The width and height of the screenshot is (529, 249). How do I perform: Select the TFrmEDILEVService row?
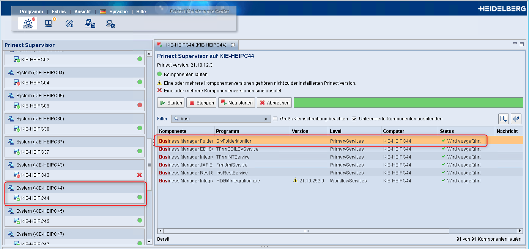pos(340,149)
